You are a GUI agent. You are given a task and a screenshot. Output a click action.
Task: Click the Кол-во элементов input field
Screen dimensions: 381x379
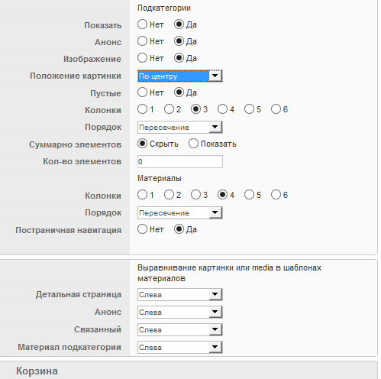(180, 162)
